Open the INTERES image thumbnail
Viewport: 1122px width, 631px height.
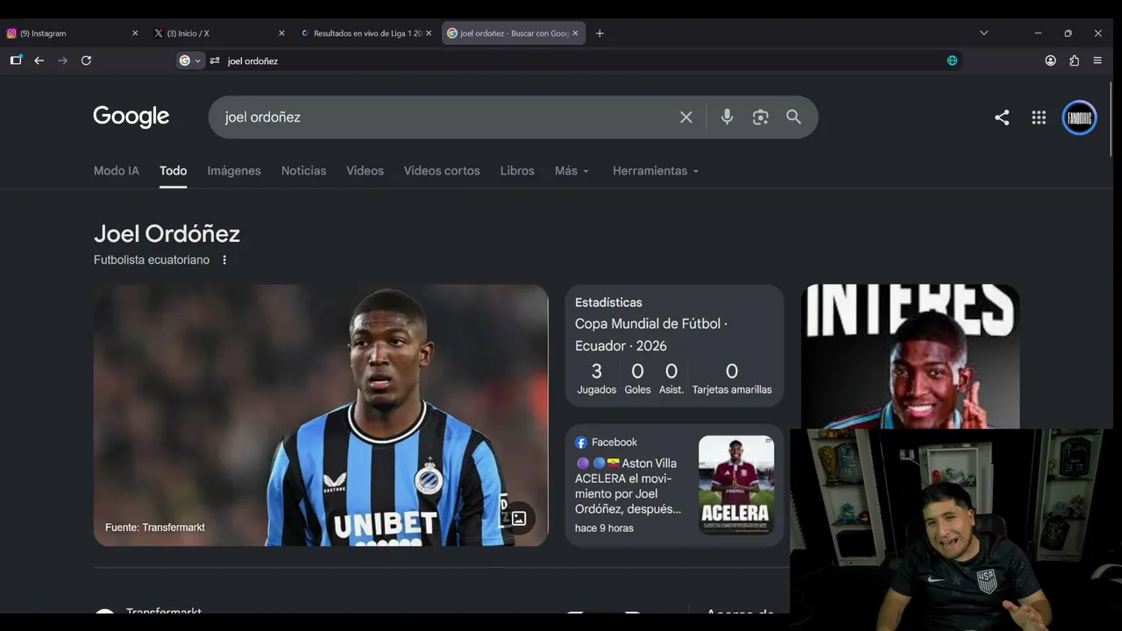(x=910, y=356)
